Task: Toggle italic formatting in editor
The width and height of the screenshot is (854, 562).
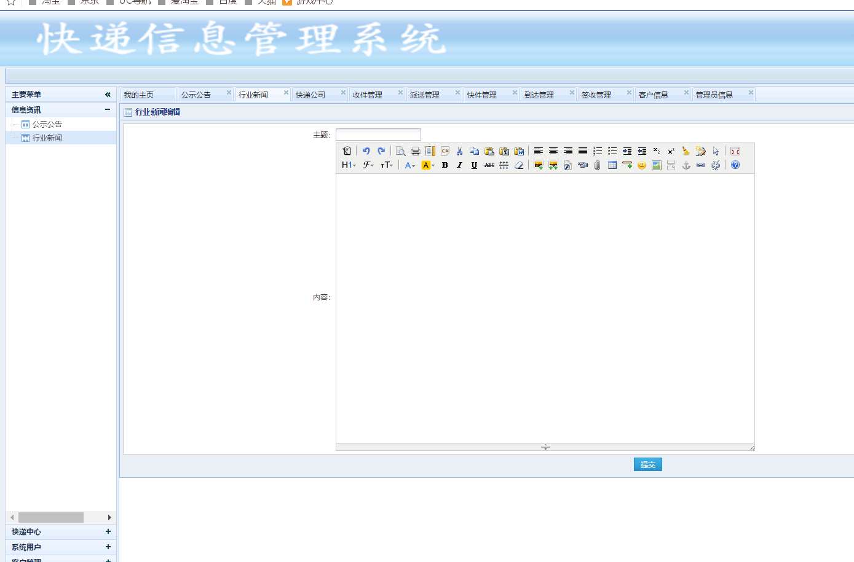Action: 459,165
